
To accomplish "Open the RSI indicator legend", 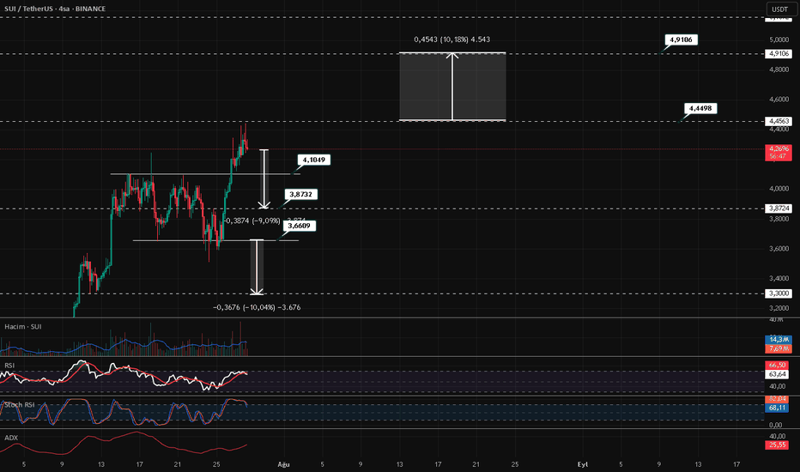I will 9,366.
